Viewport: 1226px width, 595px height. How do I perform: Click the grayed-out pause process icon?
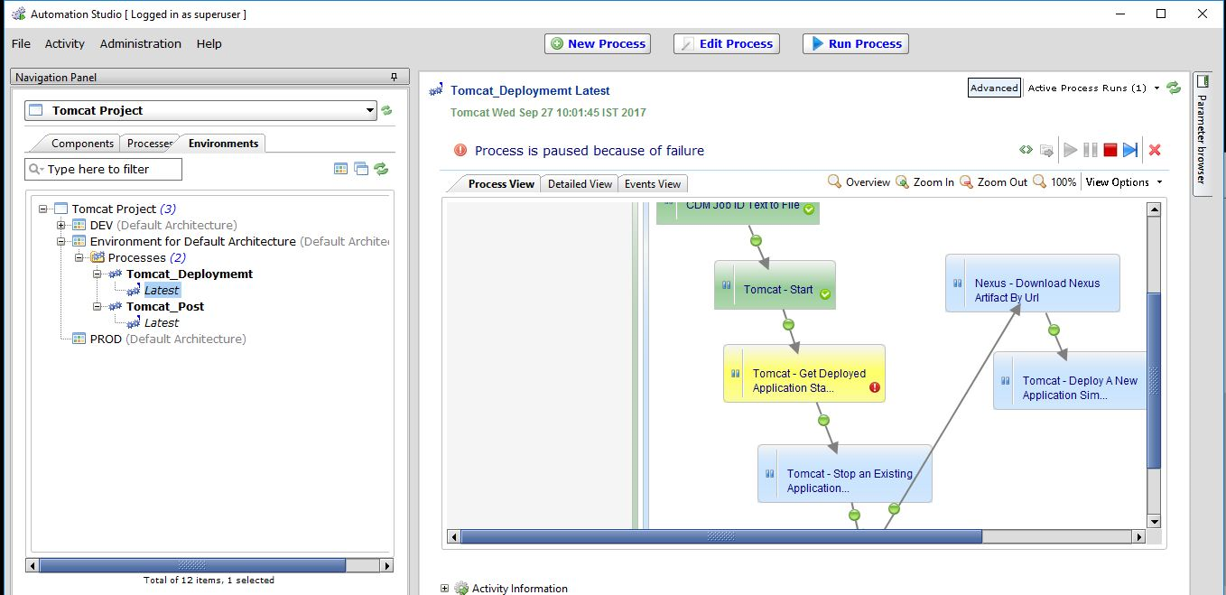tap(1091, 150)
